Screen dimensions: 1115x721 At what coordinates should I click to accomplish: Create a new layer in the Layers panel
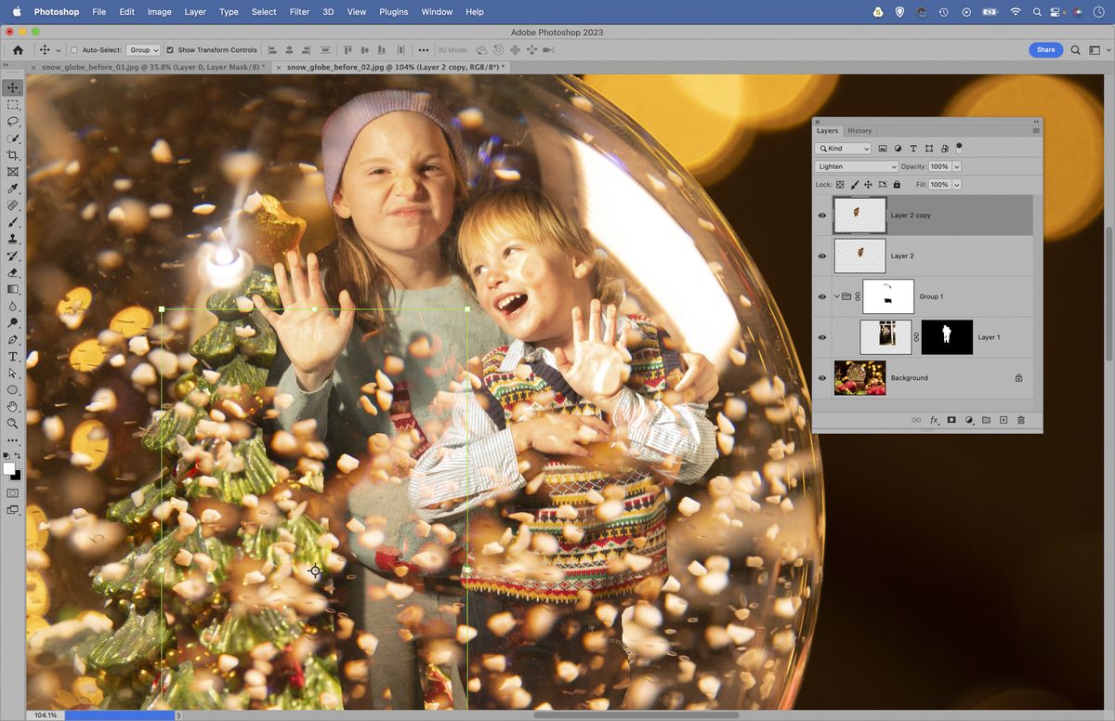click(1003, 420)
